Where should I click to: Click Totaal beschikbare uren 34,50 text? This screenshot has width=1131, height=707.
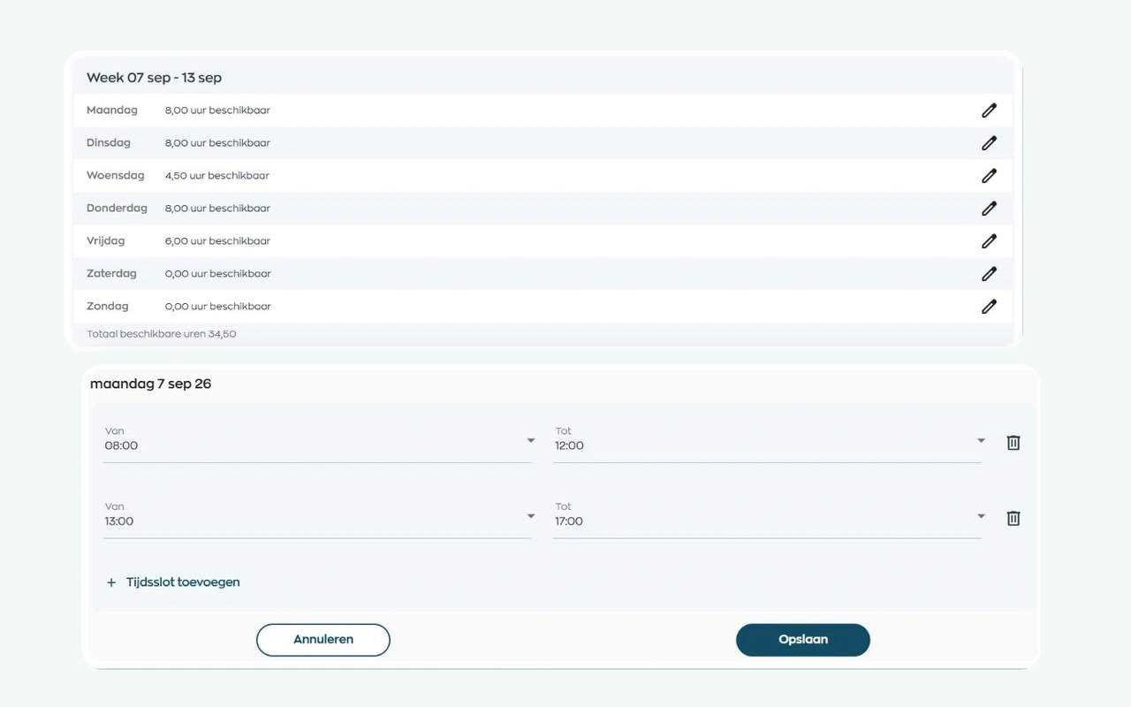162,334
